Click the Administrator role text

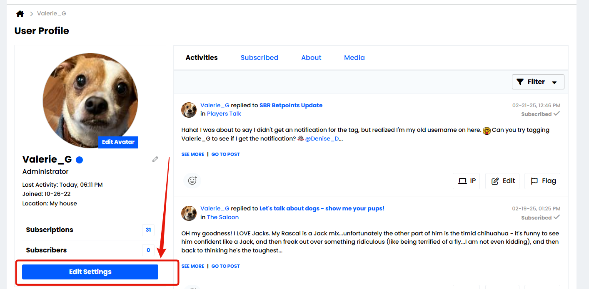45,171
